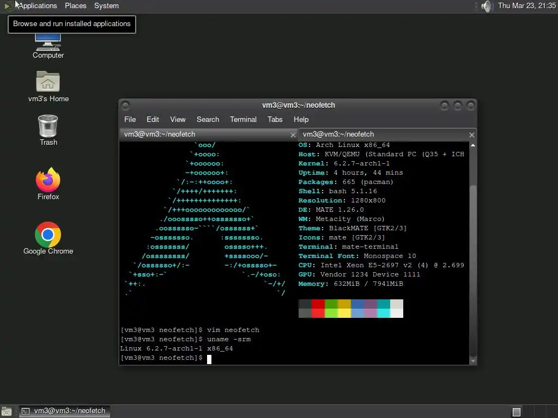Click the 'Packages: 665 (pacman)' line

coord(346,182)
